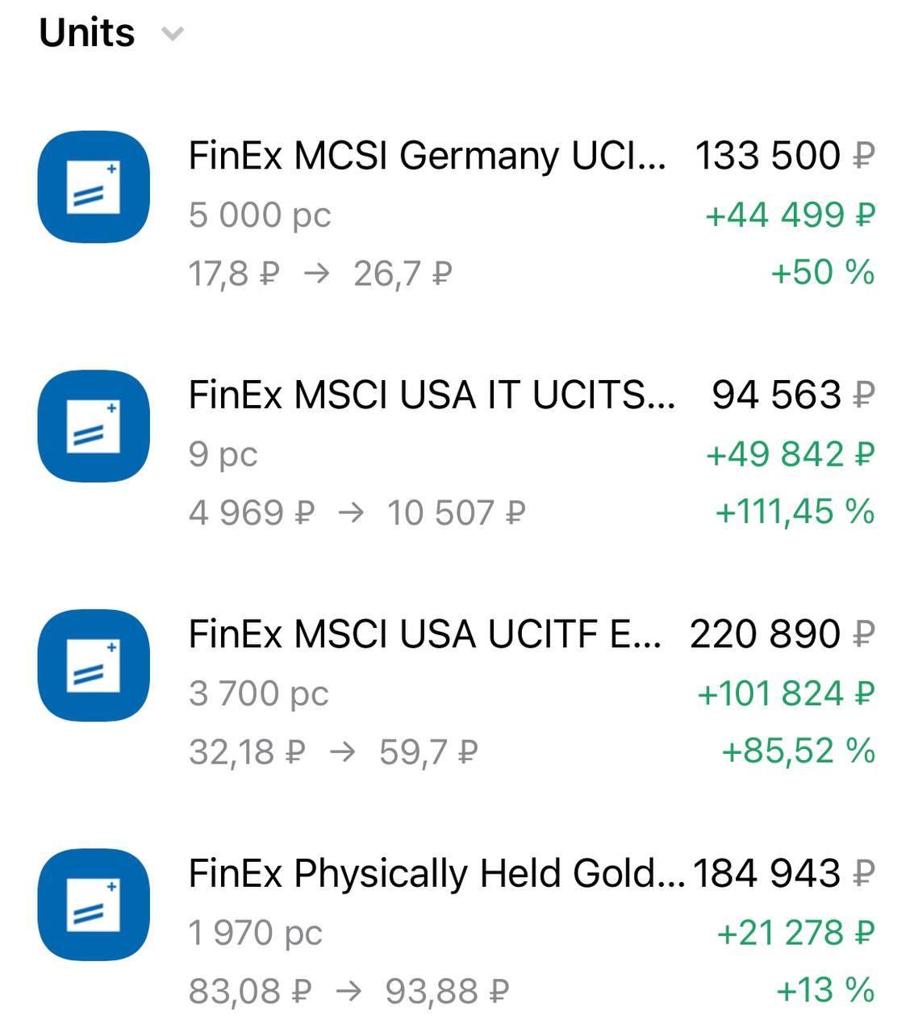Tap the +13 % gold return figure
The height and width of the screenshot is (1033, 914).
(x=824, y=990)
